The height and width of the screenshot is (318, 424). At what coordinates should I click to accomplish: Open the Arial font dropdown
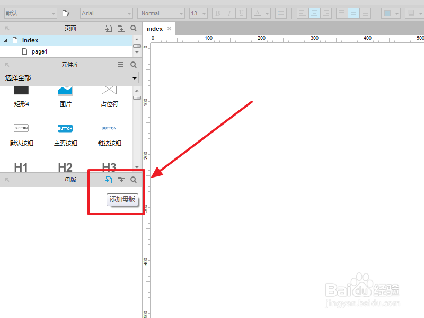(107, 13)
